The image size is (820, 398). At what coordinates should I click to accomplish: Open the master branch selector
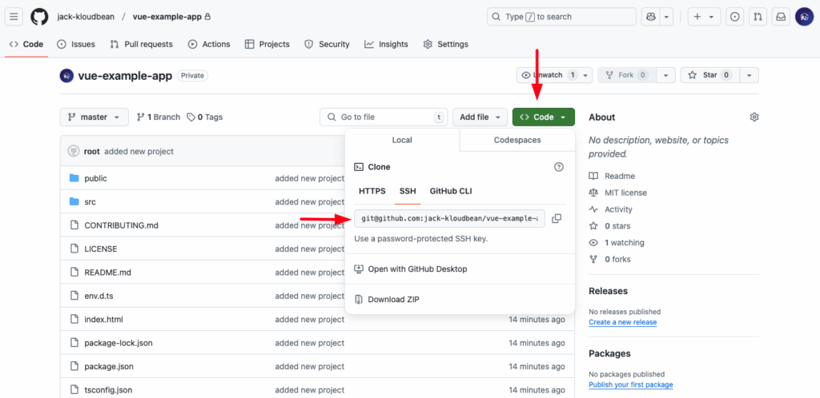pos(94,117)
